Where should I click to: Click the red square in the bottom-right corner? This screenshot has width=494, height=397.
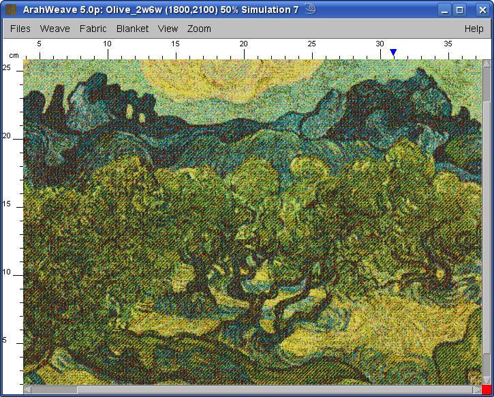[486, 390]
